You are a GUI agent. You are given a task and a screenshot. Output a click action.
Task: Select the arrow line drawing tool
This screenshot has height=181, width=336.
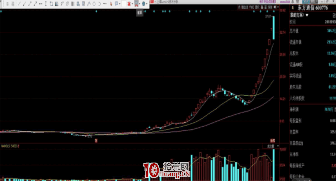pyautogui.click(x=35, y=4)
